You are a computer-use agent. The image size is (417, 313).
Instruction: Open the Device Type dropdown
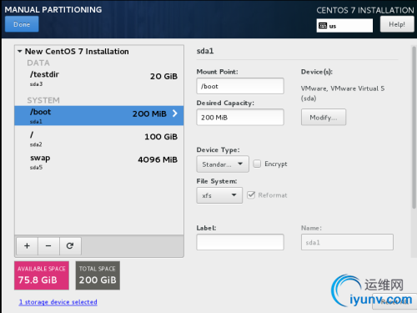tap(223, 164)
